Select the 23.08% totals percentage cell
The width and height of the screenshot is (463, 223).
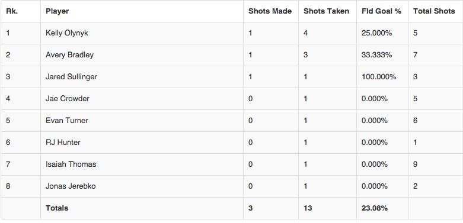(x=375, y=208)
